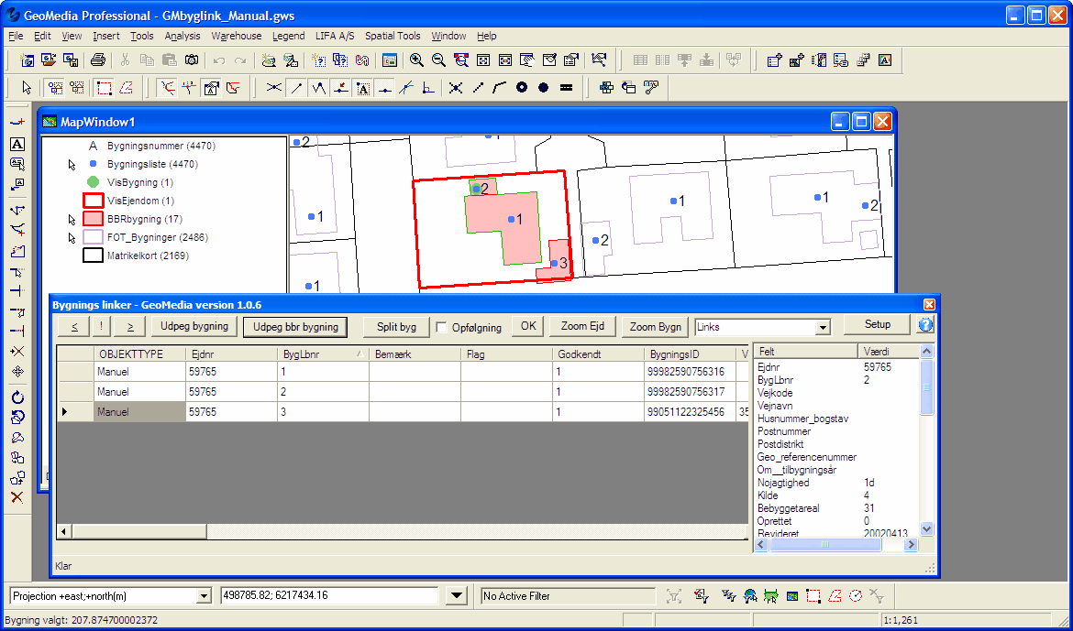Click the pink link chain toolbar icon
1073x631 pixels.
(x=362, y=60)
